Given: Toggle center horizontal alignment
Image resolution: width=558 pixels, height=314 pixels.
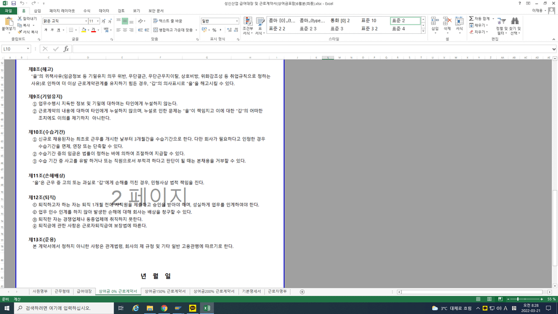Looking at the screenshot, I should pos(124,30).
